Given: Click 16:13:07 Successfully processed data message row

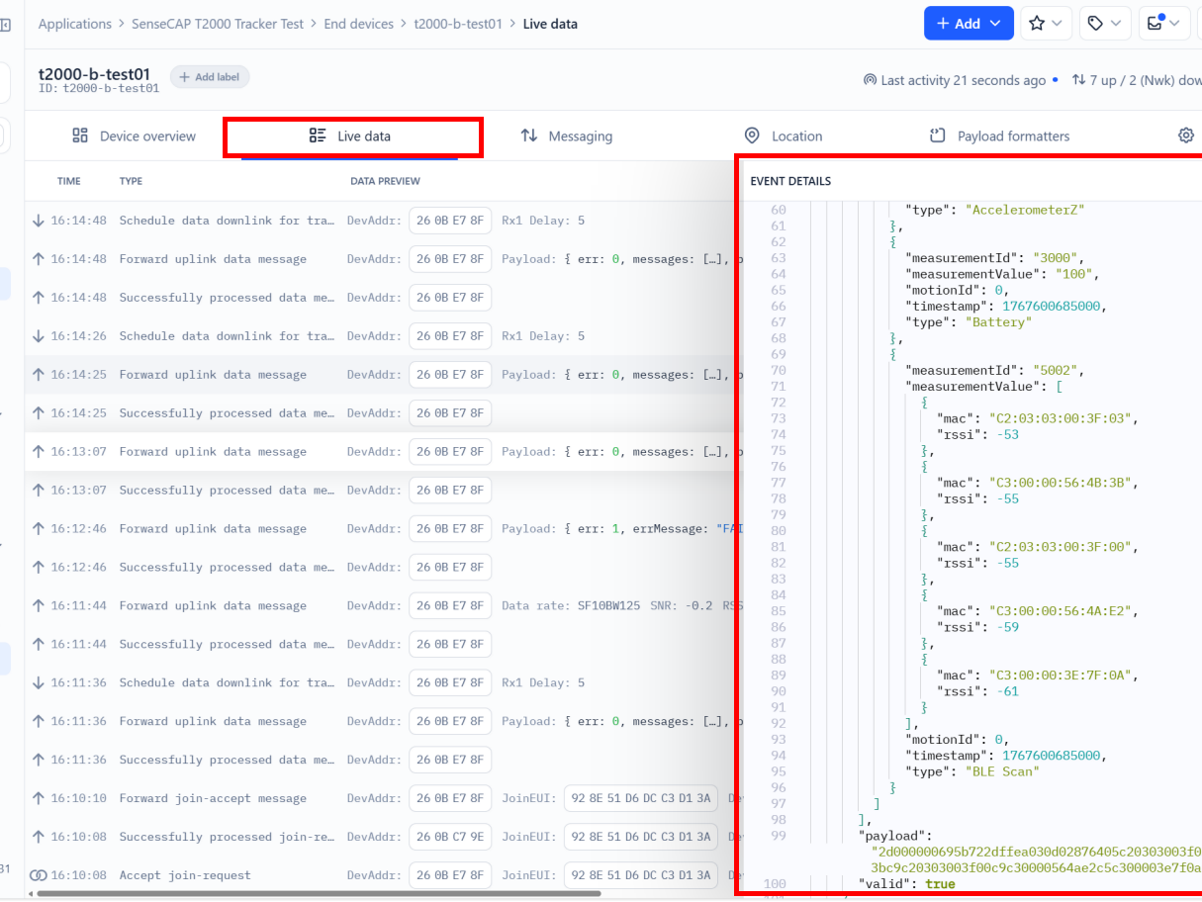Looking at the screenshot, I should tap(381, 491).
